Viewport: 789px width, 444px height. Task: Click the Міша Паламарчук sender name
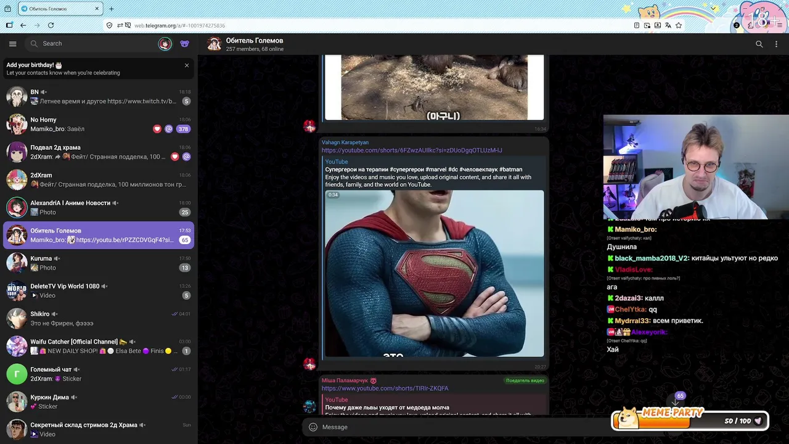345,380
